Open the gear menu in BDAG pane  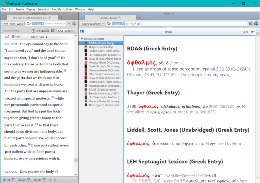253,32
